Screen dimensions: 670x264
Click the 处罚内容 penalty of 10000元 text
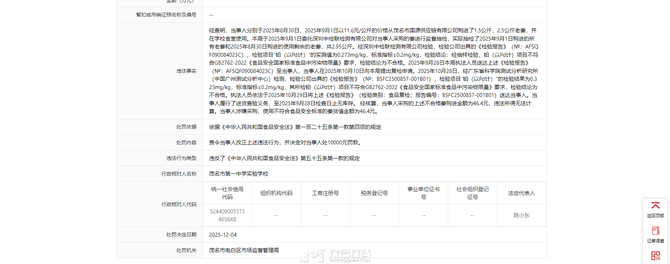(x=286, y=143)
